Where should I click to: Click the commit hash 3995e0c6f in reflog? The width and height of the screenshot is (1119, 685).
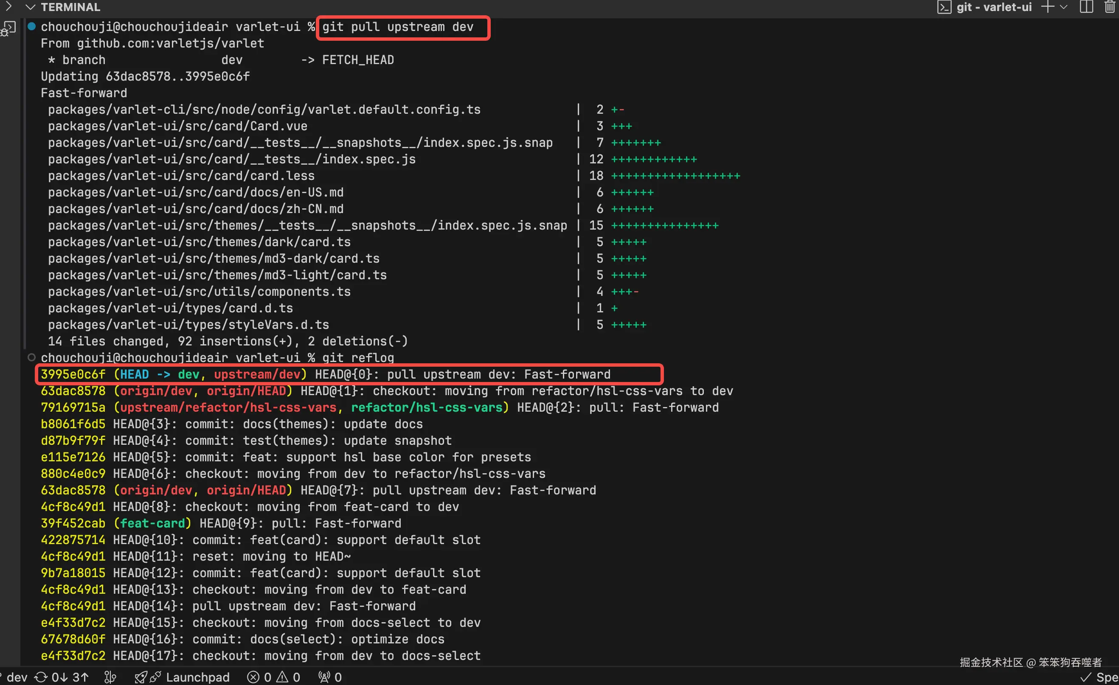[73, 374]
